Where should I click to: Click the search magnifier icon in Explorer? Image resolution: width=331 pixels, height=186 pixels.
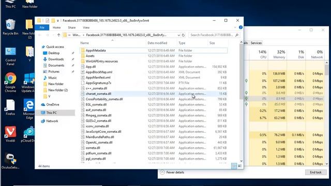click(x=237, y=35)
